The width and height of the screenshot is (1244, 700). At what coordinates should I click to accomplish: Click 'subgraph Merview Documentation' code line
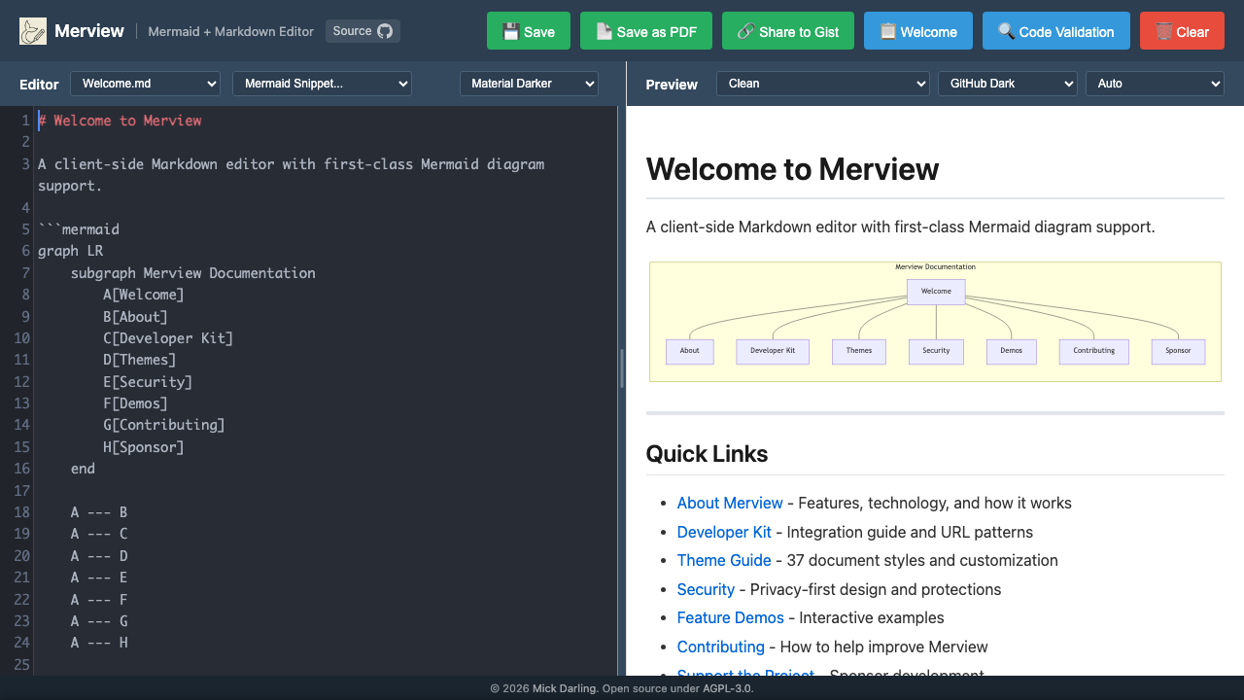(x=192, y=273)
